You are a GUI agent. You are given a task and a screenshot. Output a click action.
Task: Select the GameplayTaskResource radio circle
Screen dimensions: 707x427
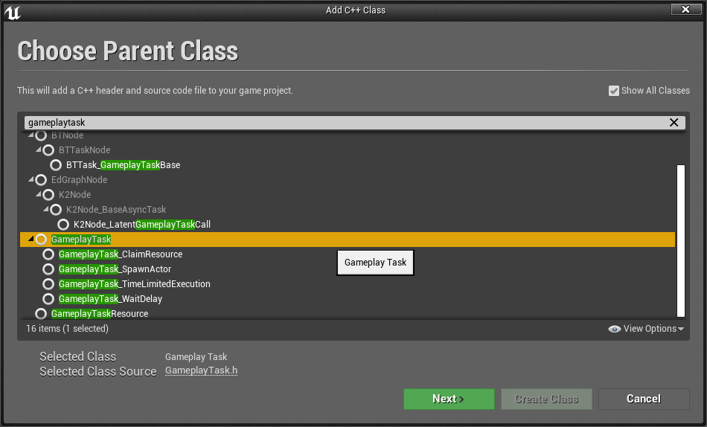(x=41, y=314)
